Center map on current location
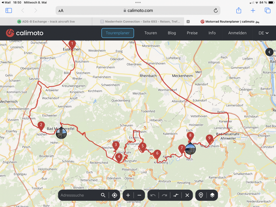Screen dimensions: 276x207 (115, 195)
